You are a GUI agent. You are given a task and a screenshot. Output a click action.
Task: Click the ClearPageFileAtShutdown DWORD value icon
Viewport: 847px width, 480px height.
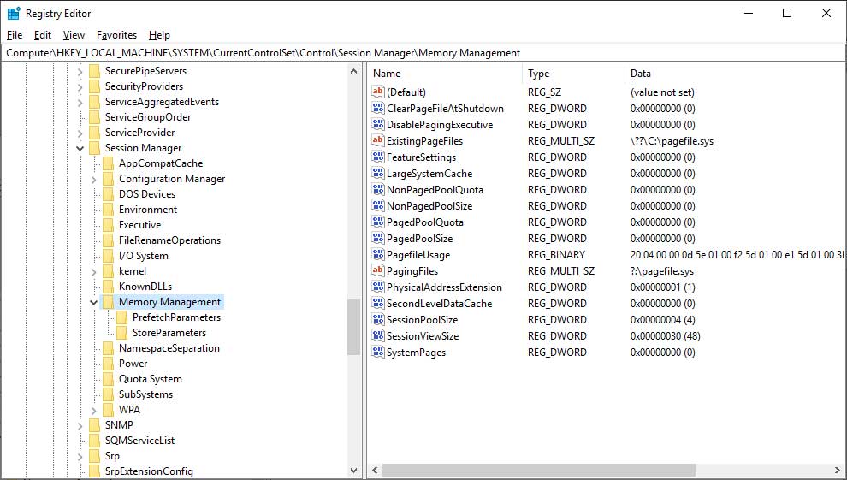[x=378, y=109]
